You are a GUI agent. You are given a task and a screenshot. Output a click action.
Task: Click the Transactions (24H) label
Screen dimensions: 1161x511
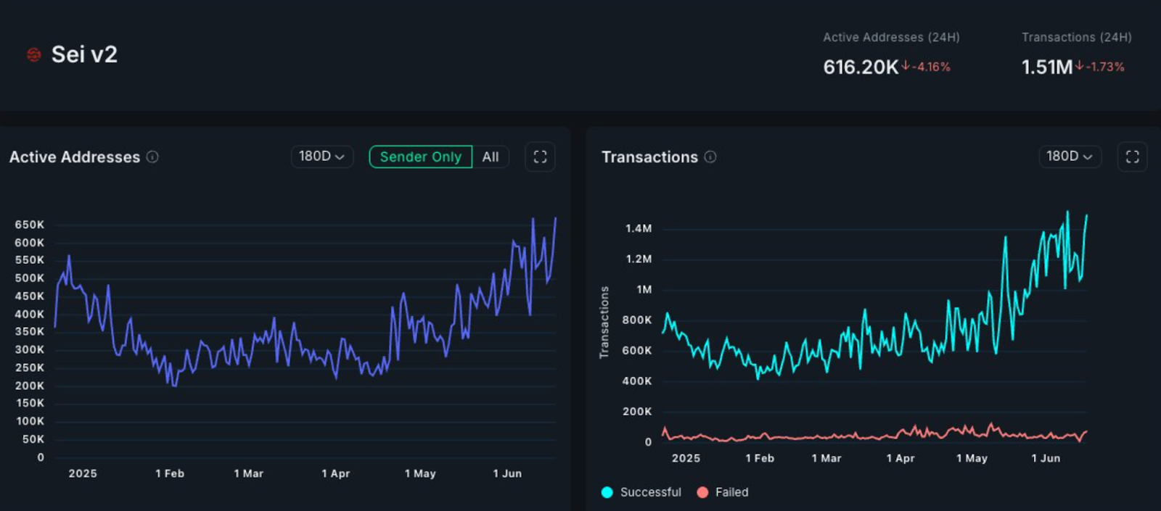pyautogui.click(x=1077, y=37)
